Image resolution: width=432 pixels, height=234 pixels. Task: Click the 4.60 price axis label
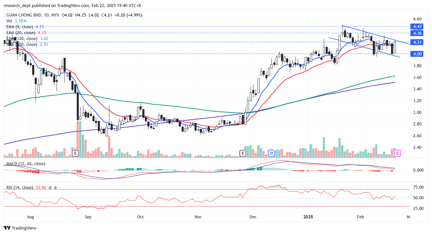pyautogui.click(x=417, y=19)
